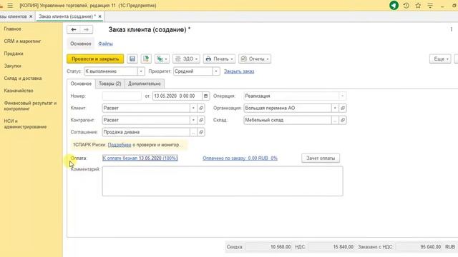Viewport: 458px width, 257px height.
Task: Open Казначейство section
Action: (x=19, y=91)
